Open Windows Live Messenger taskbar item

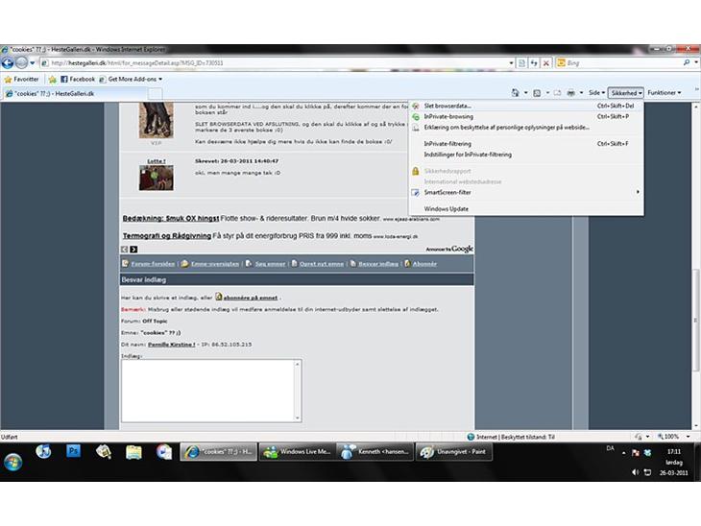pyautogui.click(x=297, y=451)
